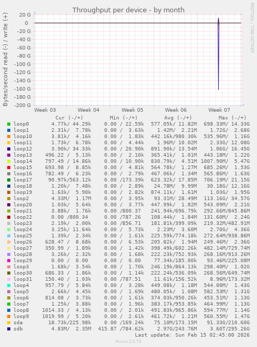The height and width of the screenshot is (347, 257).
Task: Click the 'loop7' legend label
Action: 21,304
